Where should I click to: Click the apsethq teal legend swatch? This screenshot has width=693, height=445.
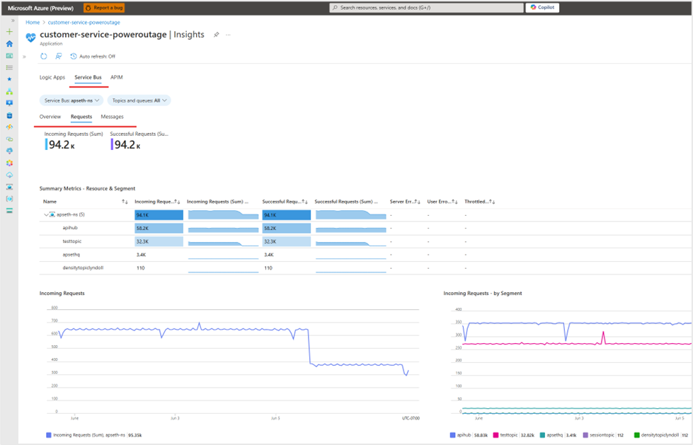point(542,435)
